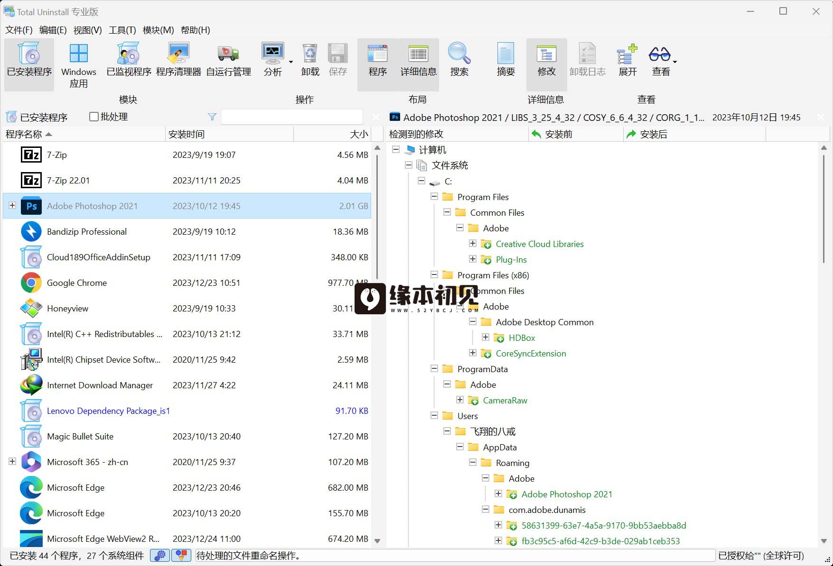
Task: Toggle the 批处理 checkbox
Action: tap(94, 117)
